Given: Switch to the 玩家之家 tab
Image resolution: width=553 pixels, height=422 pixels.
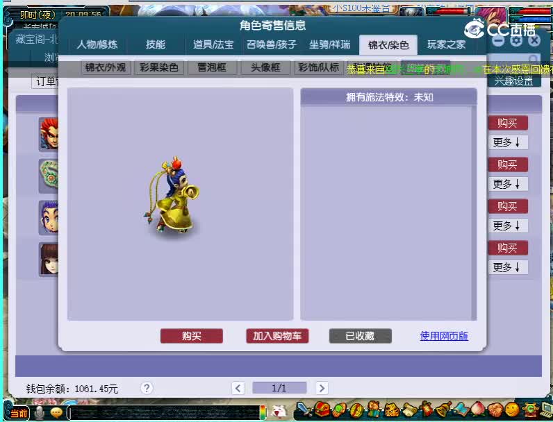Looking at the screenshot, I should pos(447,44).
